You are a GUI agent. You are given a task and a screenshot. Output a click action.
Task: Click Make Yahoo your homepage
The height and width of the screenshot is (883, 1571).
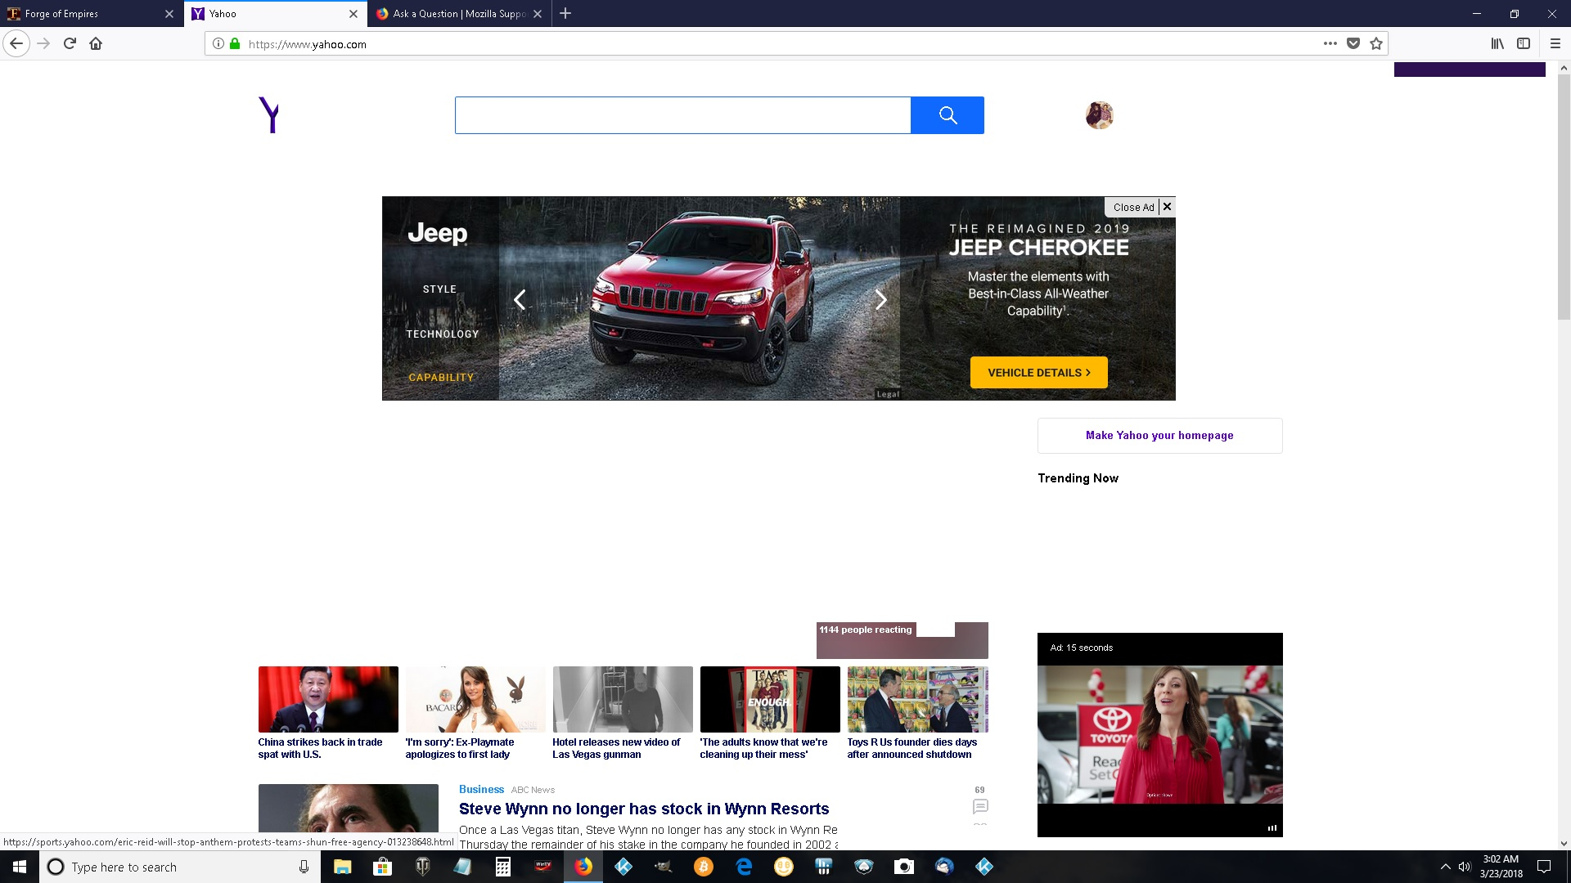tap(1159, 436)
